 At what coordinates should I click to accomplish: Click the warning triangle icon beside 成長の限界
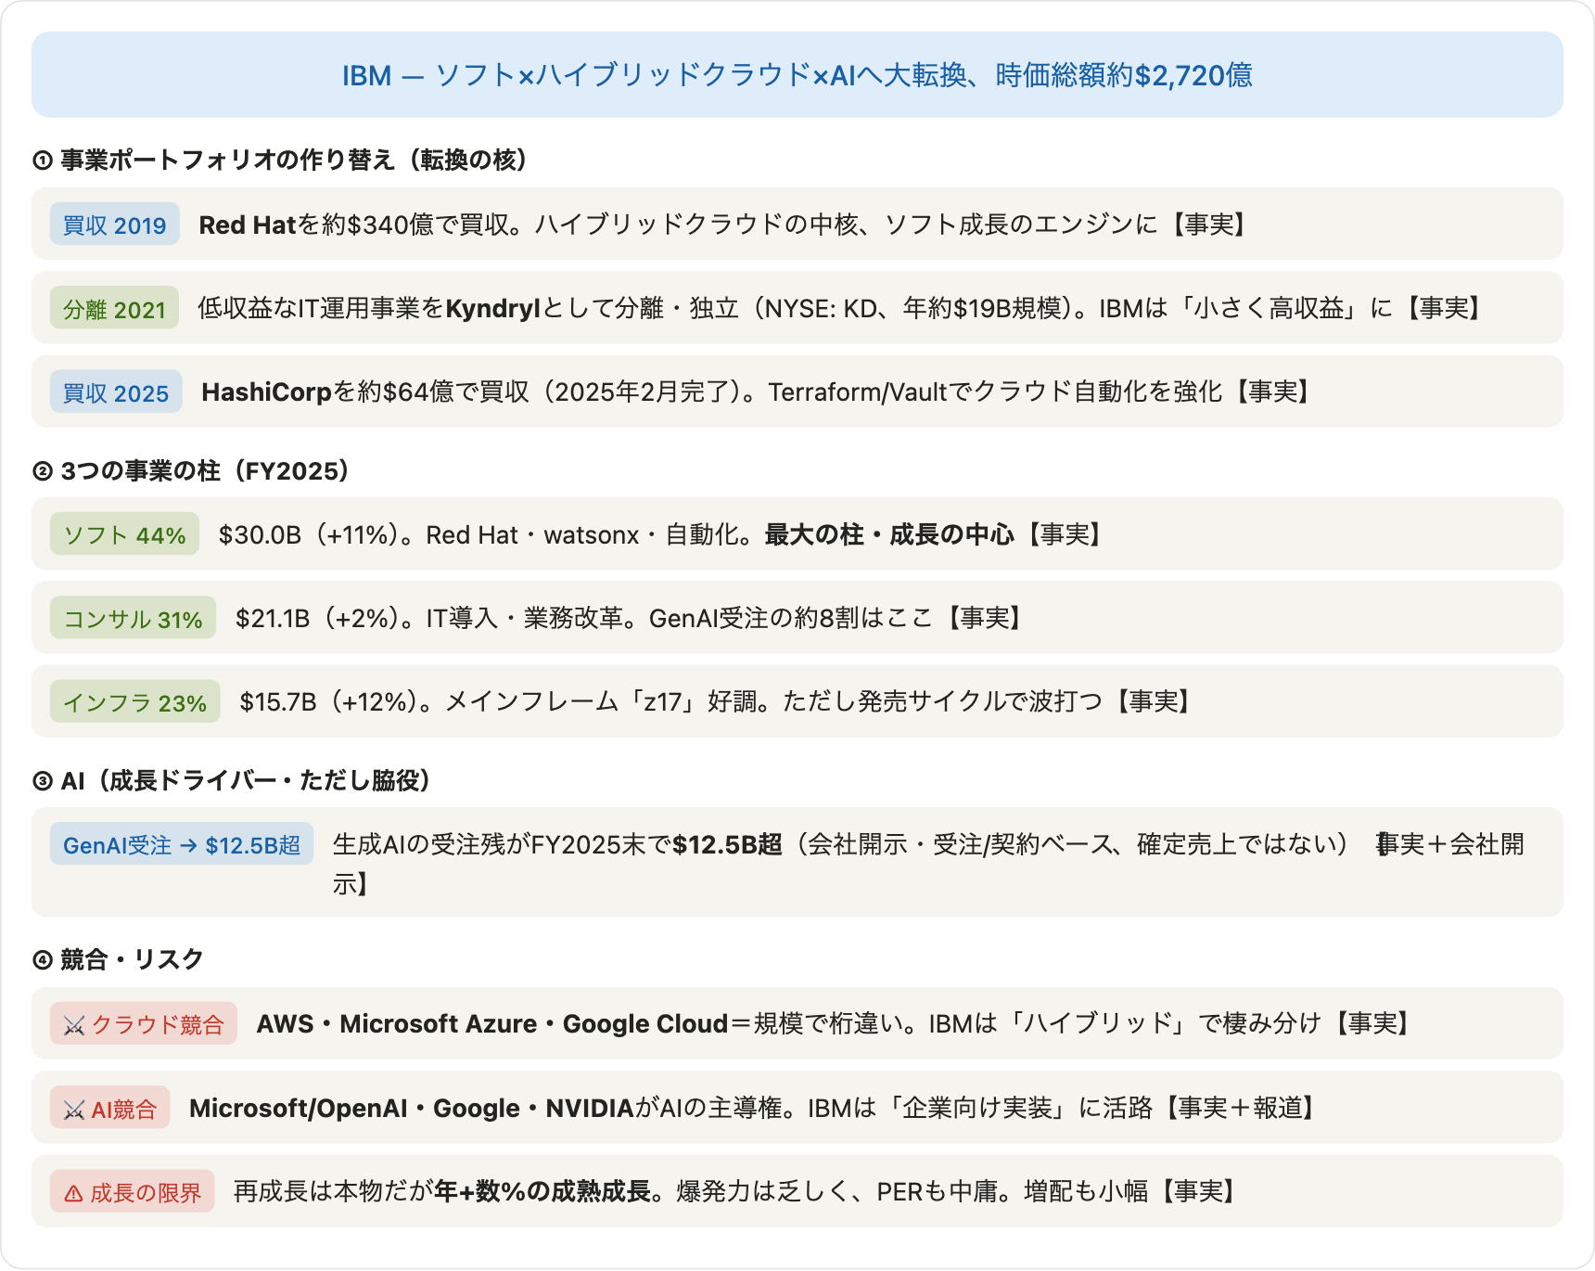pos(73,1193)
